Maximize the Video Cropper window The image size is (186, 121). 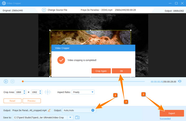(176, 3)
